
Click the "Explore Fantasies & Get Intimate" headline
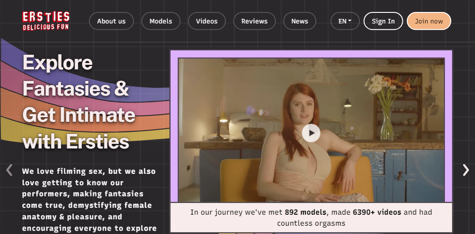click(78, 102)
